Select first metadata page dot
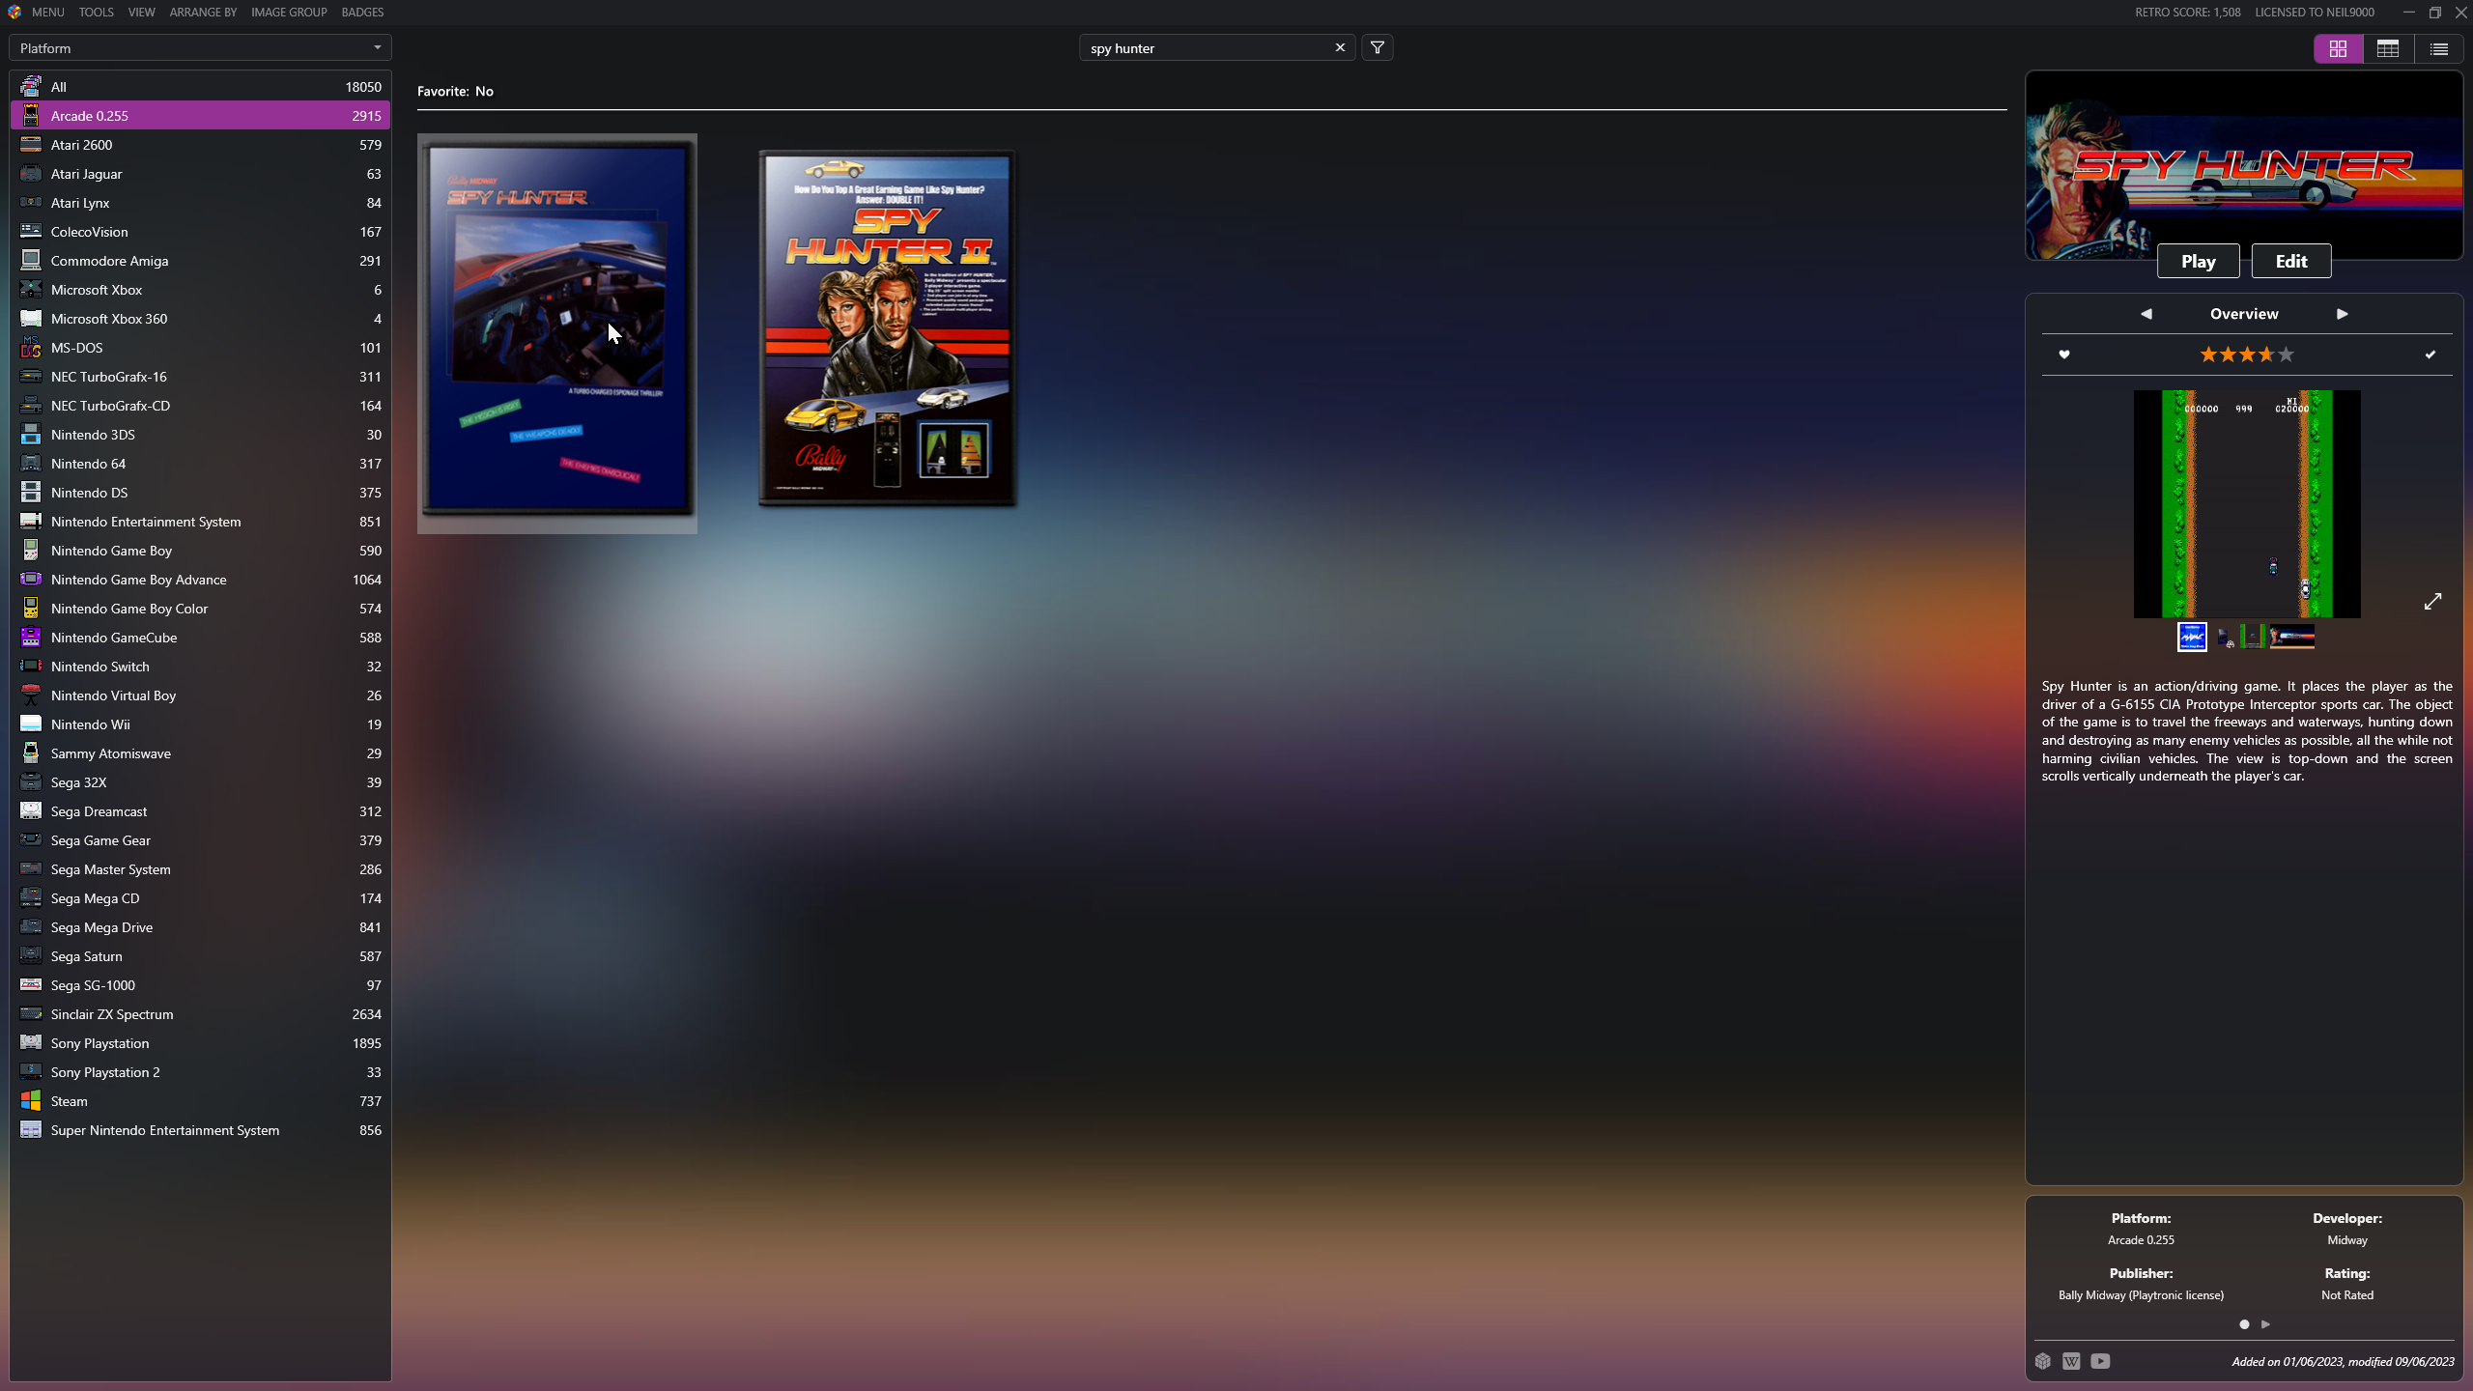The image size is (2473, 1391). coord(2244,1324)
